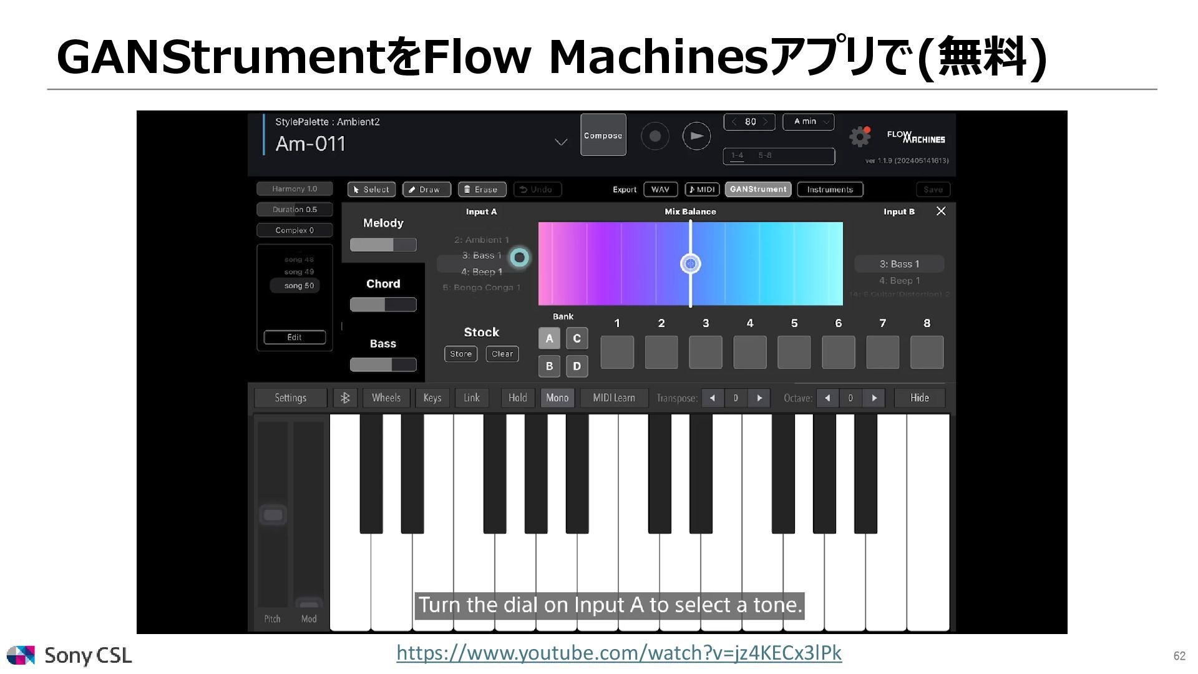Toggle the Link button
Image resolution: width=1198 pixels, height=674 pixels.
coord(472,398)
